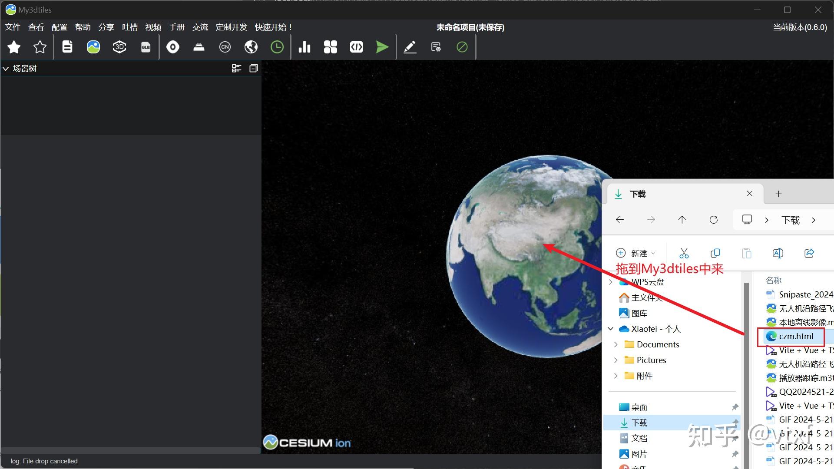Click the circled CN toolbar icon
This screenshot has width=834, height=469.
point(225,47)
